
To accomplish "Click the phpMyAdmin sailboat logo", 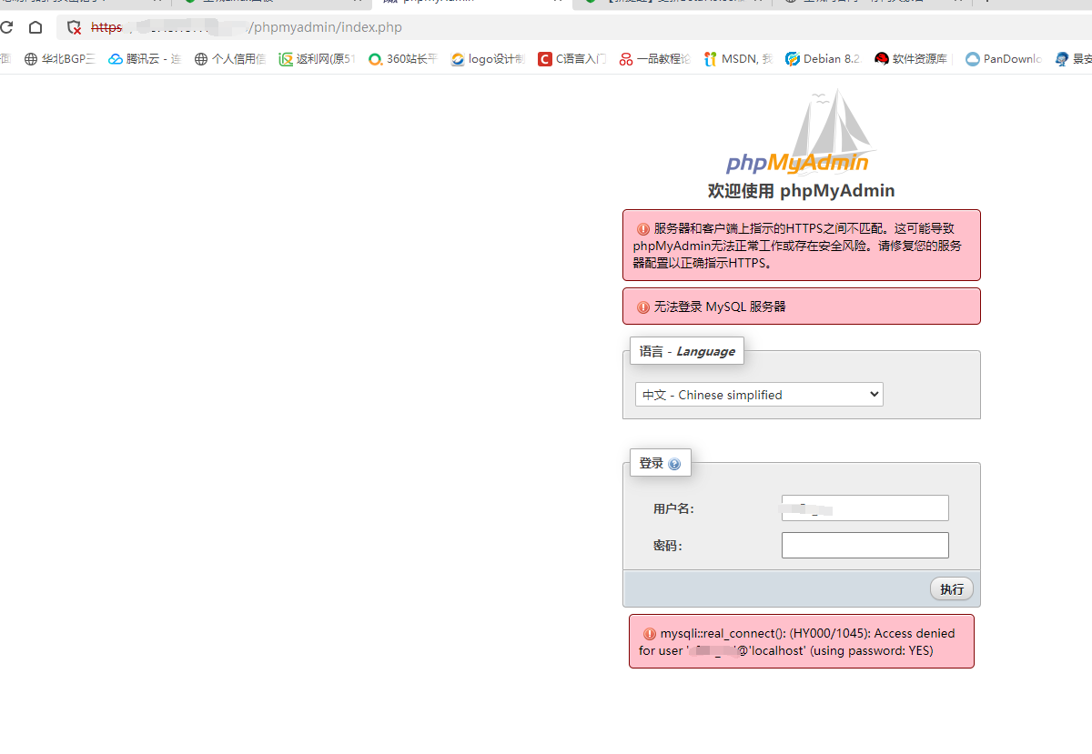I will pyautogui.click(x=801, y=132).
